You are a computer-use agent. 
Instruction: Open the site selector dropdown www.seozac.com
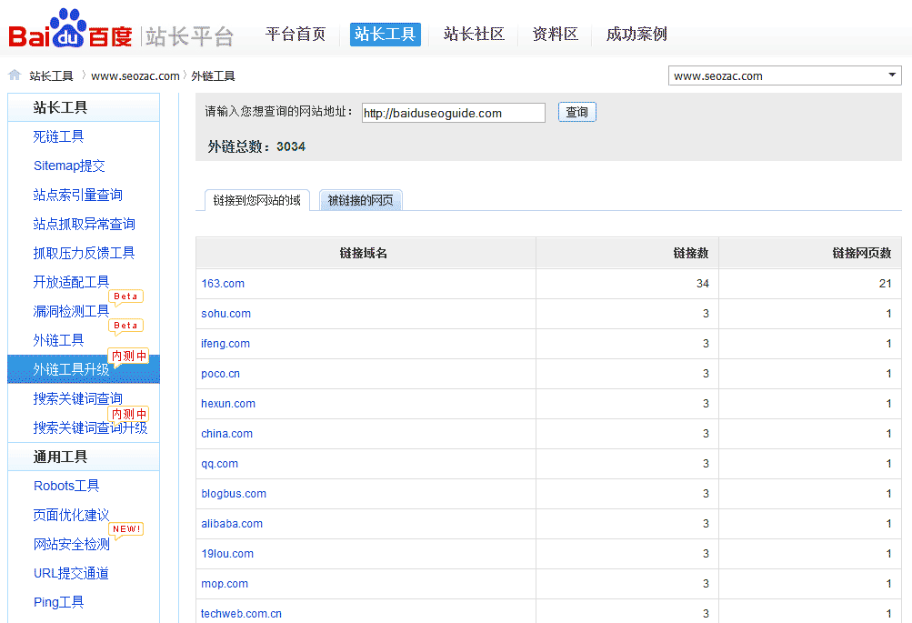[x=785, y=75]
